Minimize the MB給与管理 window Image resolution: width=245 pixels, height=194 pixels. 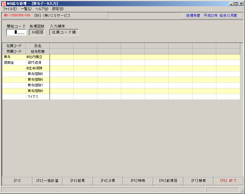pos(231,4)
